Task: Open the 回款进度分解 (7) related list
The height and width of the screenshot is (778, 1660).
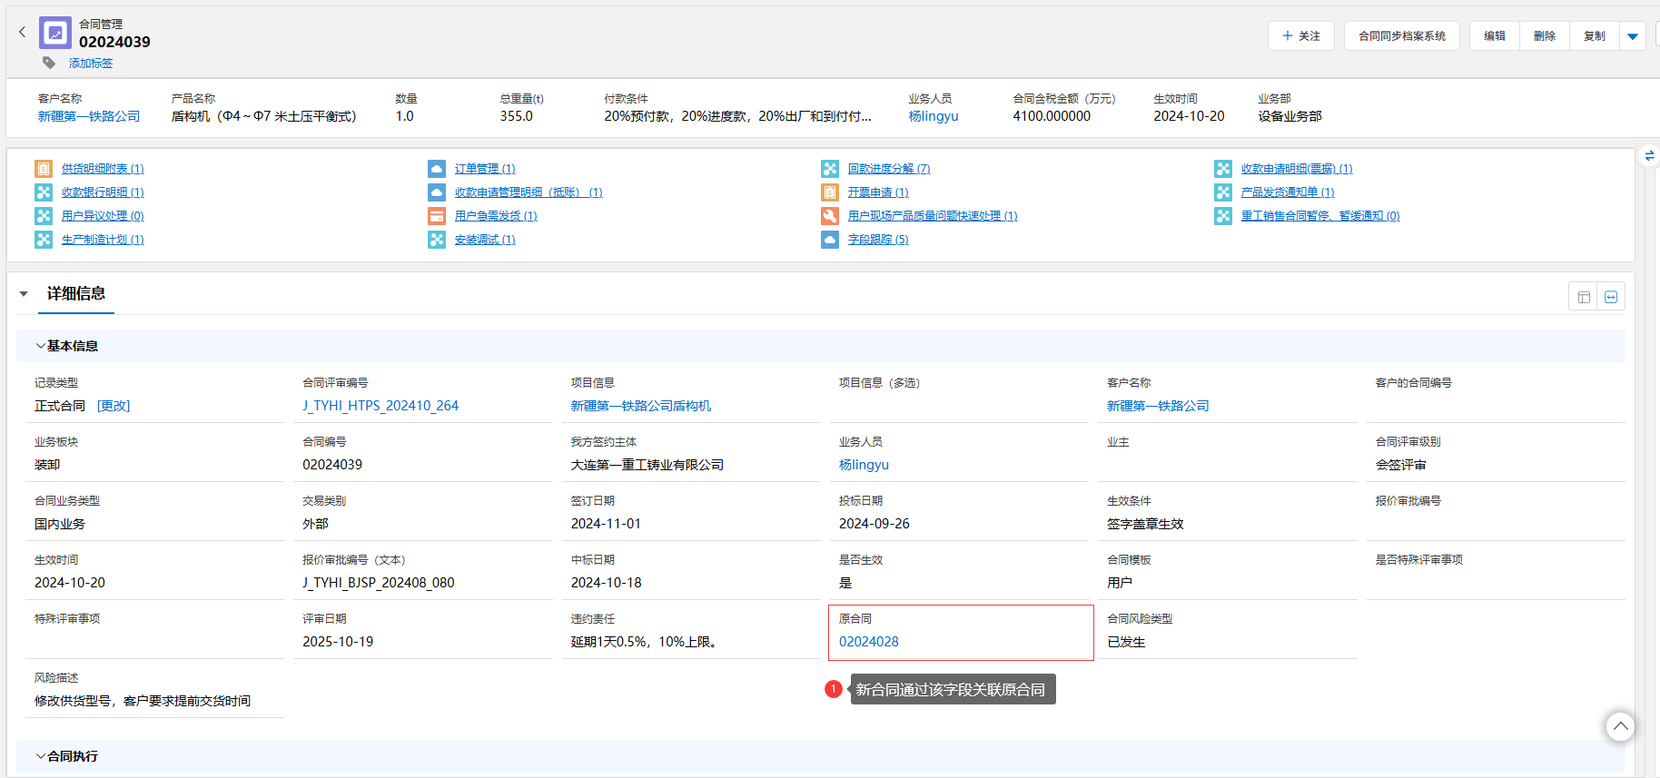Action: [x=888, y=169]
